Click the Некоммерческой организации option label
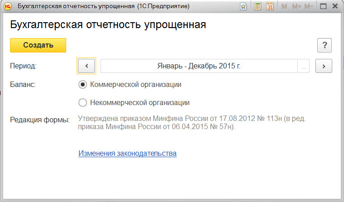The image size is (344, 202). (140, 102)
